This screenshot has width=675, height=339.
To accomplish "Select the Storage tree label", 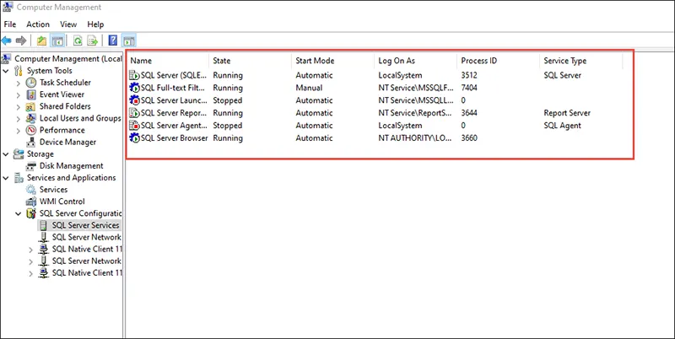I will click(x=40, y=154).
